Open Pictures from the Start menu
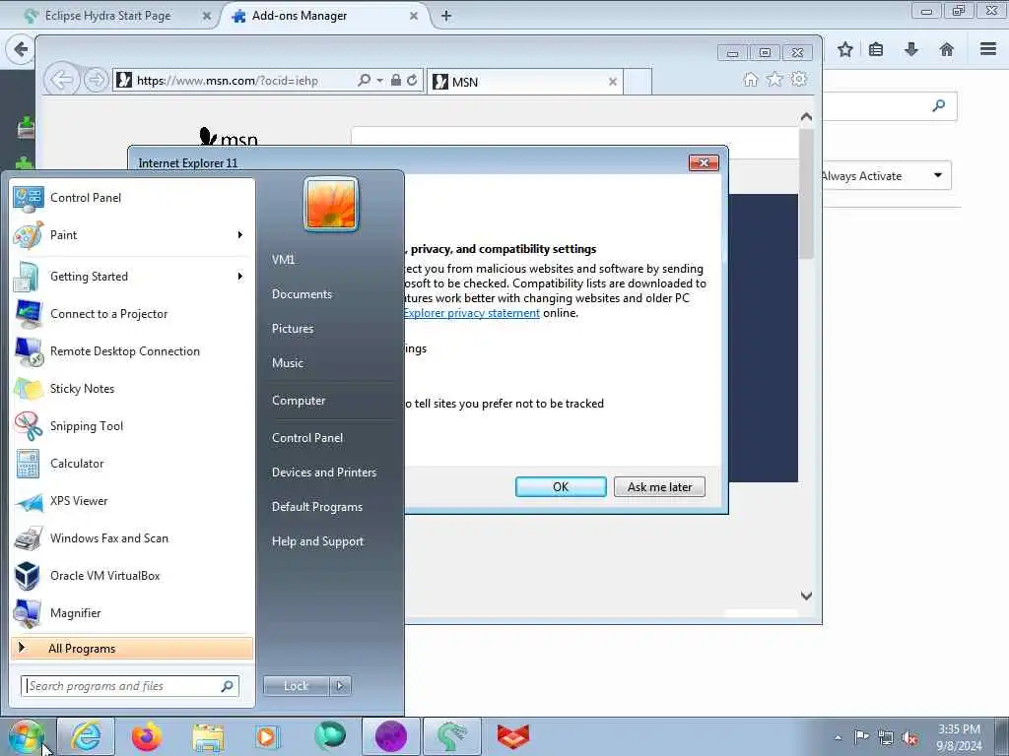This screenshot has width=1009, height=756. 293,329
